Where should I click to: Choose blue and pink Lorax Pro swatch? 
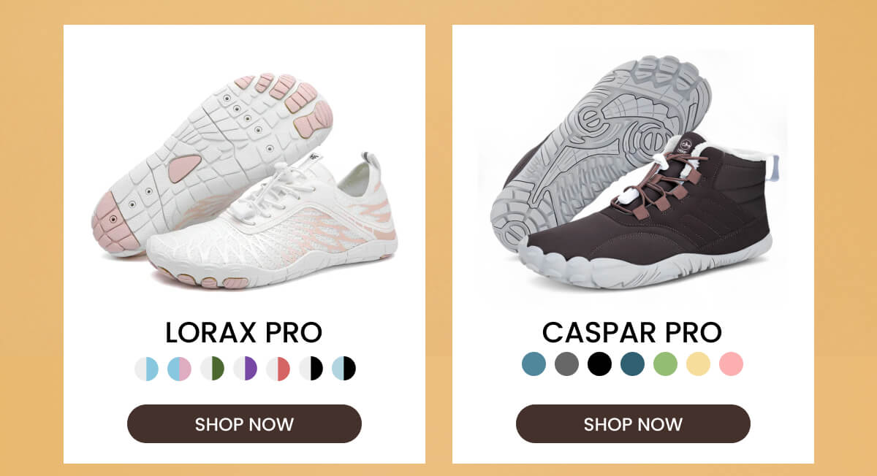point(179,369)
